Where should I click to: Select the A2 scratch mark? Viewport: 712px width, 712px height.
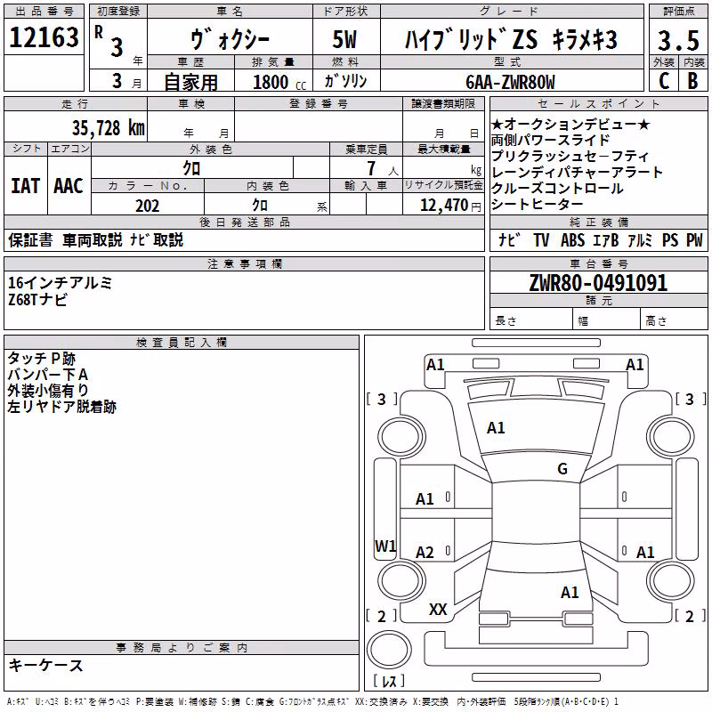pos(425,553)
